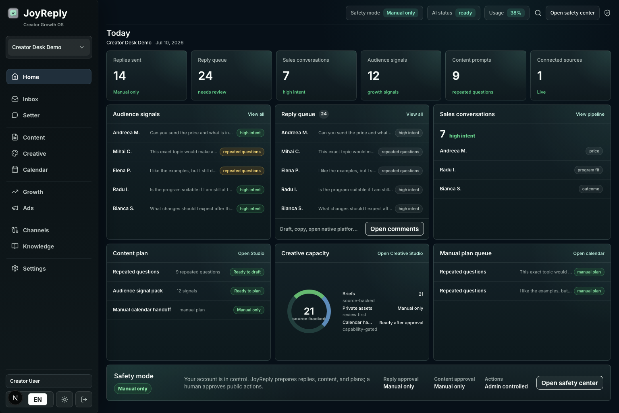
Task: Click the Inbox tray icon
Action: click(15, 99)
